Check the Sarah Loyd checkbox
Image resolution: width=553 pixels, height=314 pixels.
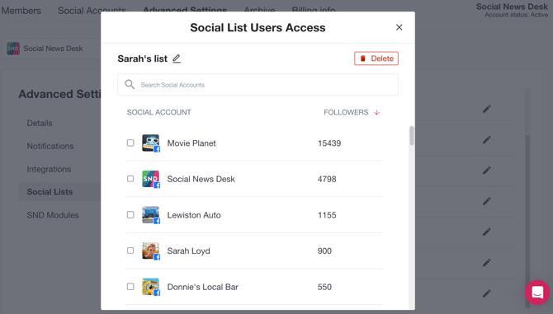pos(130,251)
